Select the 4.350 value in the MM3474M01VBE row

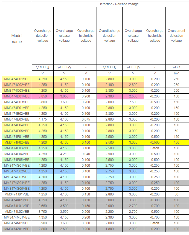point(43,217)
